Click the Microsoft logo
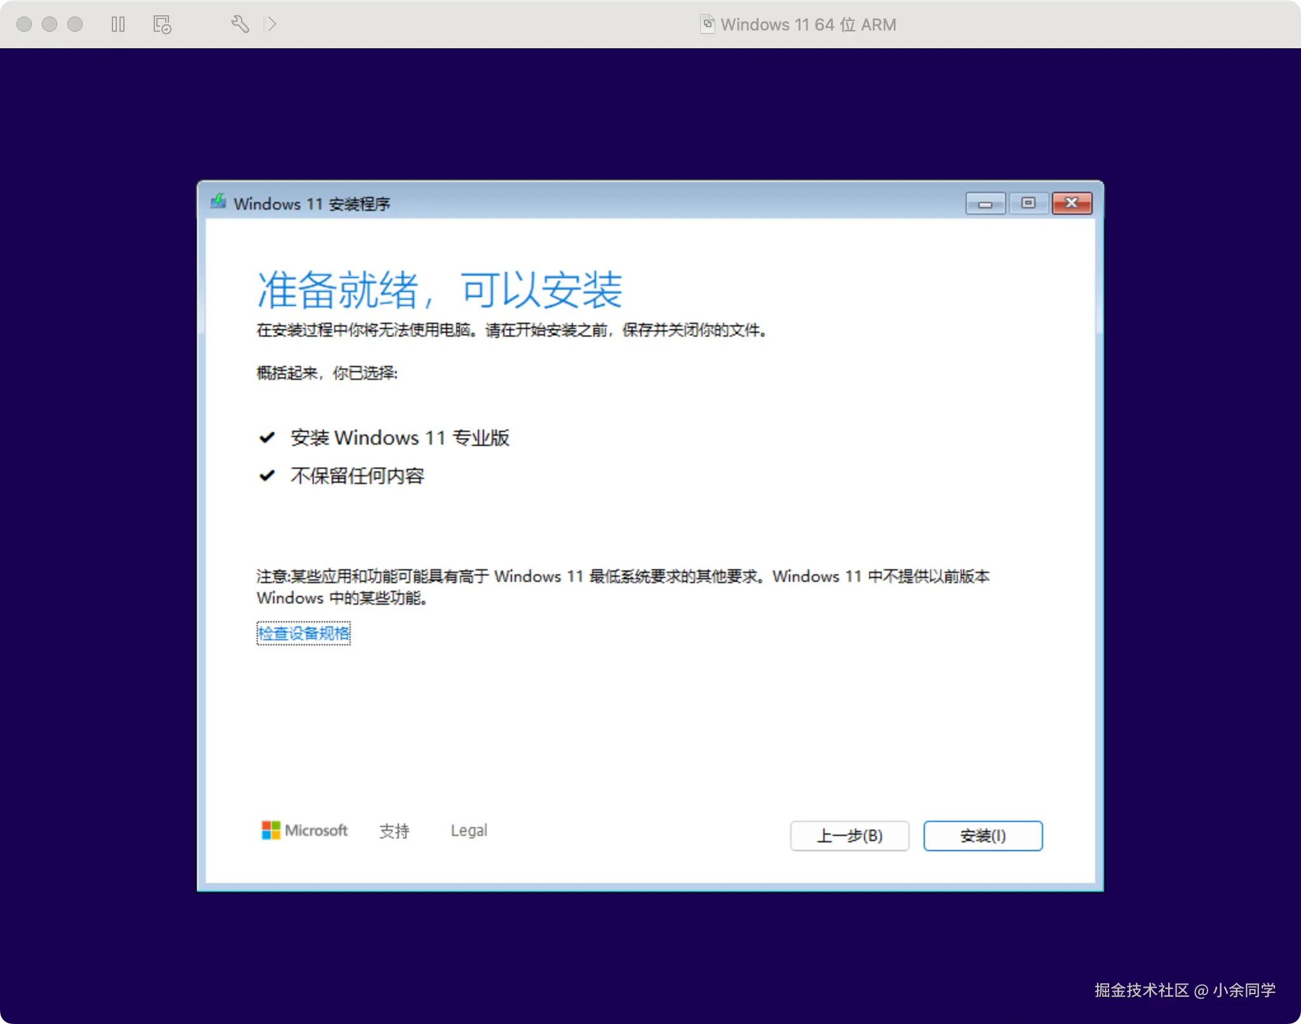1301x1024 pixels. [271, 830]
